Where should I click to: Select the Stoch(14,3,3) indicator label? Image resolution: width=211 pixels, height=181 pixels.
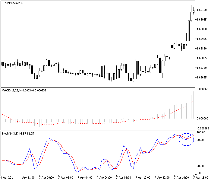point(18,133)
